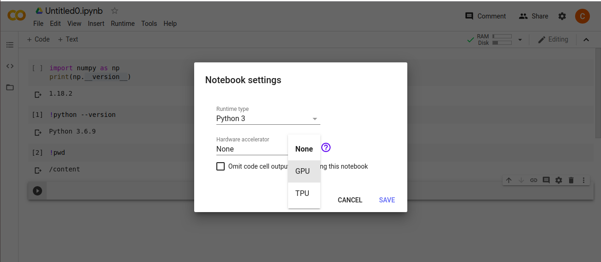Click output icon beside 1.18.2
The image size is (601, 262).
38,95
